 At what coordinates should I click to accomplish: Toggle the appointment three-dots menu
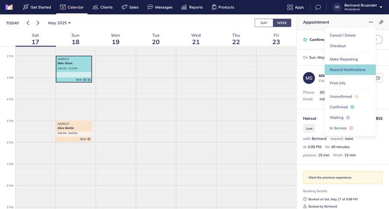click(371, 22)
